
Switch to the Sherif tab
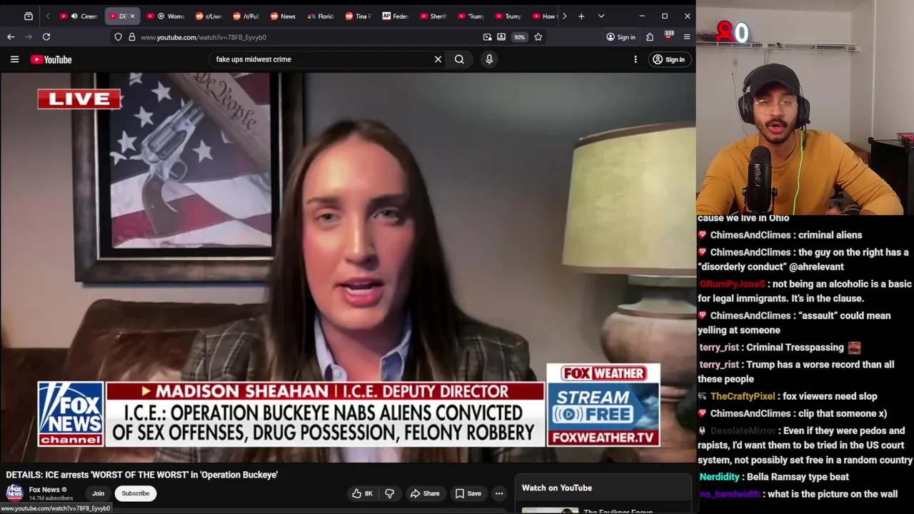[x=433, y=16]
